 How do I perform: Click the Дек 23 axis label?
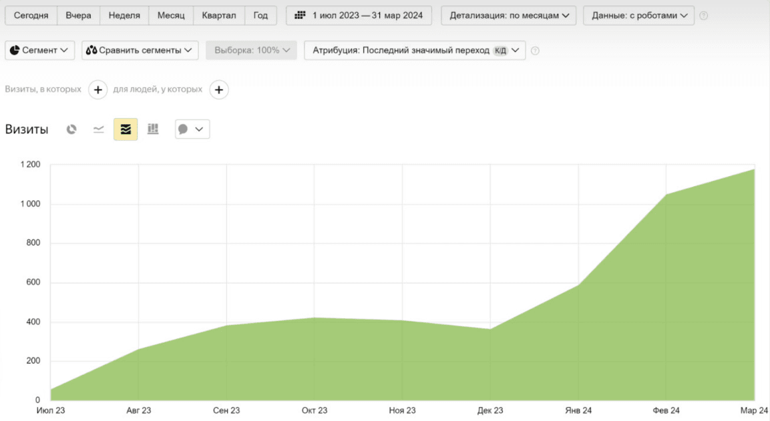pos(490,410)
